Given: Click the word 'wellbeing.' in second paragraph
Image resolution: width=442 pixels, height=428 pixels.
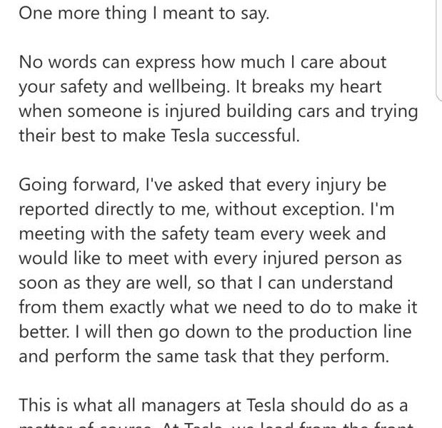Looking at the screenshot, I should tap(188, 87).
